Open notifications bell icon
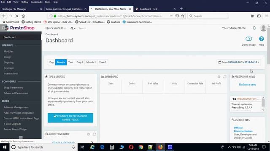This screenshot has height=151, width=270. [x=254, y=28]
